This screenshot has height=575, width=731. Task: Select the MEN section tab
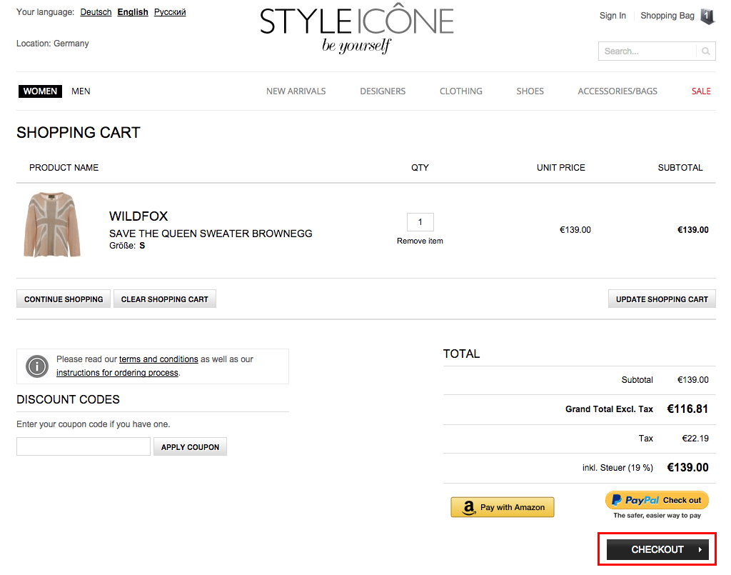coord(81,91)
